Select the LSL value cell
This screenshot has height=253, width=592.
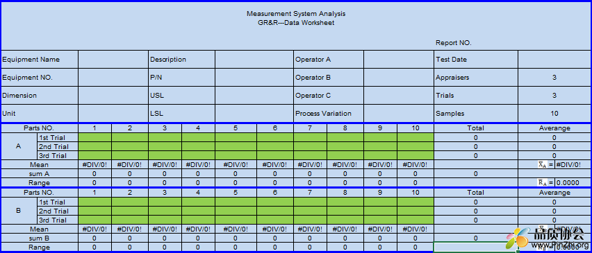point(254,113)
